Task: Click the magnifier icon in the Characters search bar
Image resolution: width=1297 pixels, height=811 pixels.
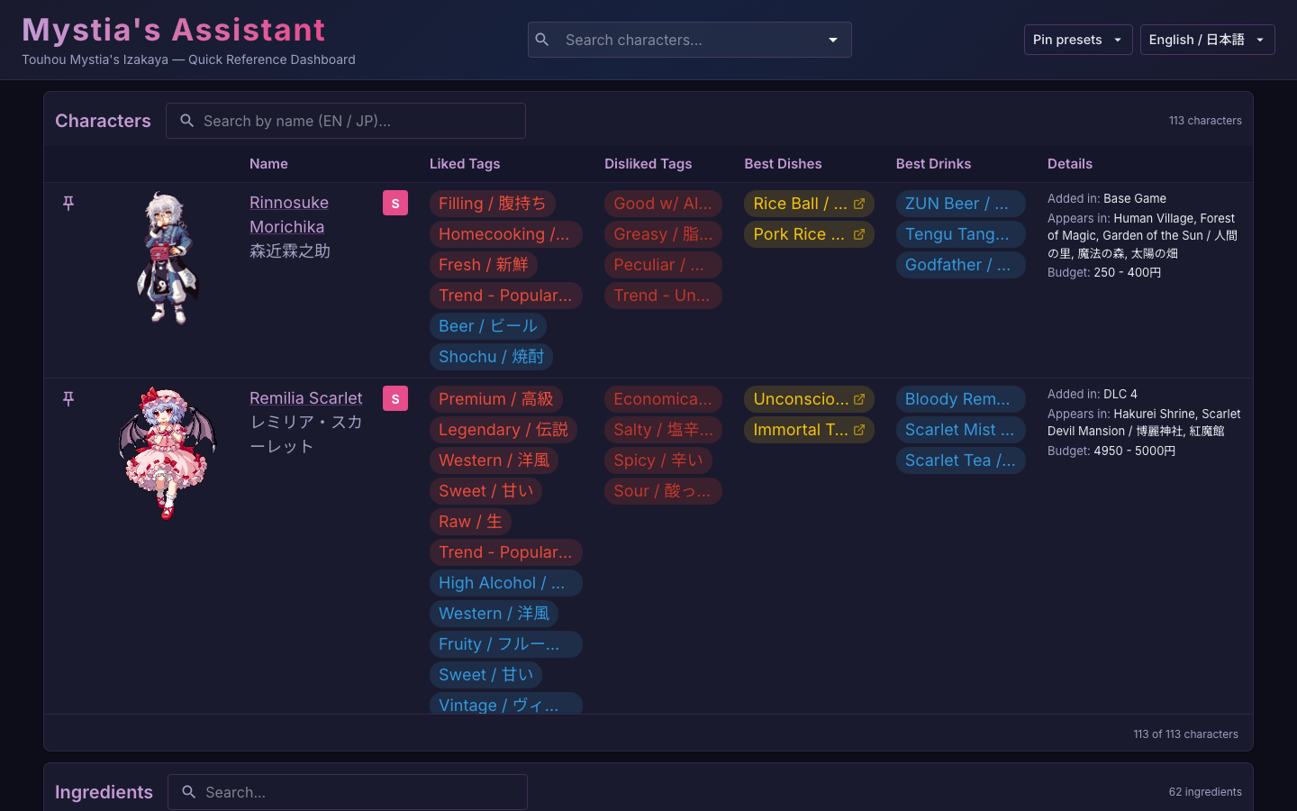Action: (186, 120)
